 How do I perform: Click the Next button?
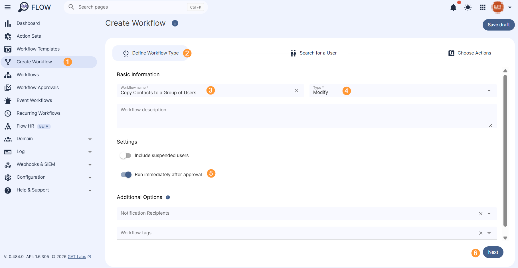point(493,252)
